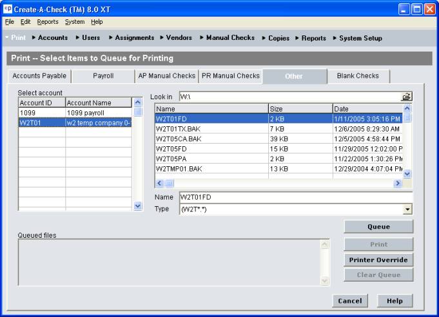Click the Printer Override button
Viewport: 439px width, 317px height.
pyautogui.click(x=378, y=260)
